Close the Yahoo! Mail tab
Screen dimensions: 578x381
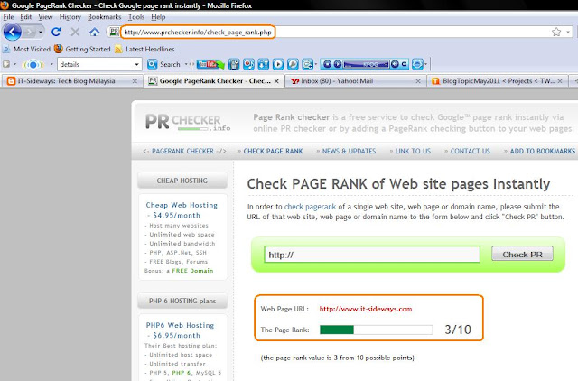click(418, 81)
